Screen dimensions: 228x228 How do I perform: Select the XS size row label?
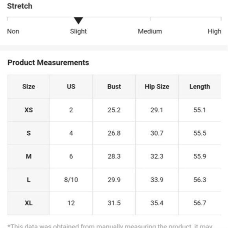pyautogui.click(x=29, y=110)
